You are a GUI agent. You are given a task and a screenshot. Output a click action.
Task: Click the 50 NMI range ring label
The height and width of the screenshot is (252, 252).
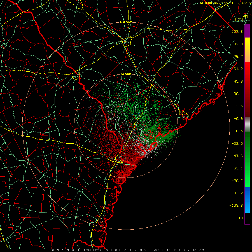tap(126, 74)
